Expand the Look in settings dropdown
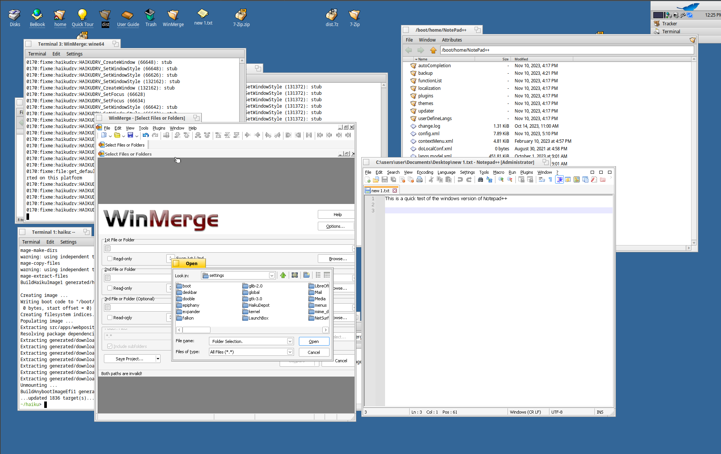 tap(272, 275)
